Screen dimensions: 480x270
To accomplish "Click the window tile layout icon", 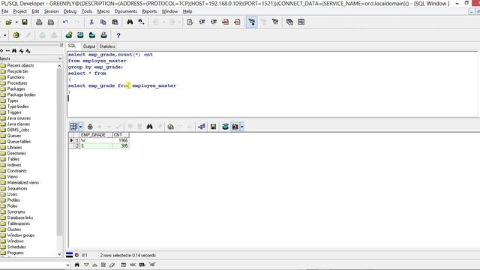I will [x=301, y=22].
